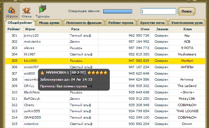Open clan 9 РОТА
This screenshot has height=128, width=209.
tap(187, 48)
